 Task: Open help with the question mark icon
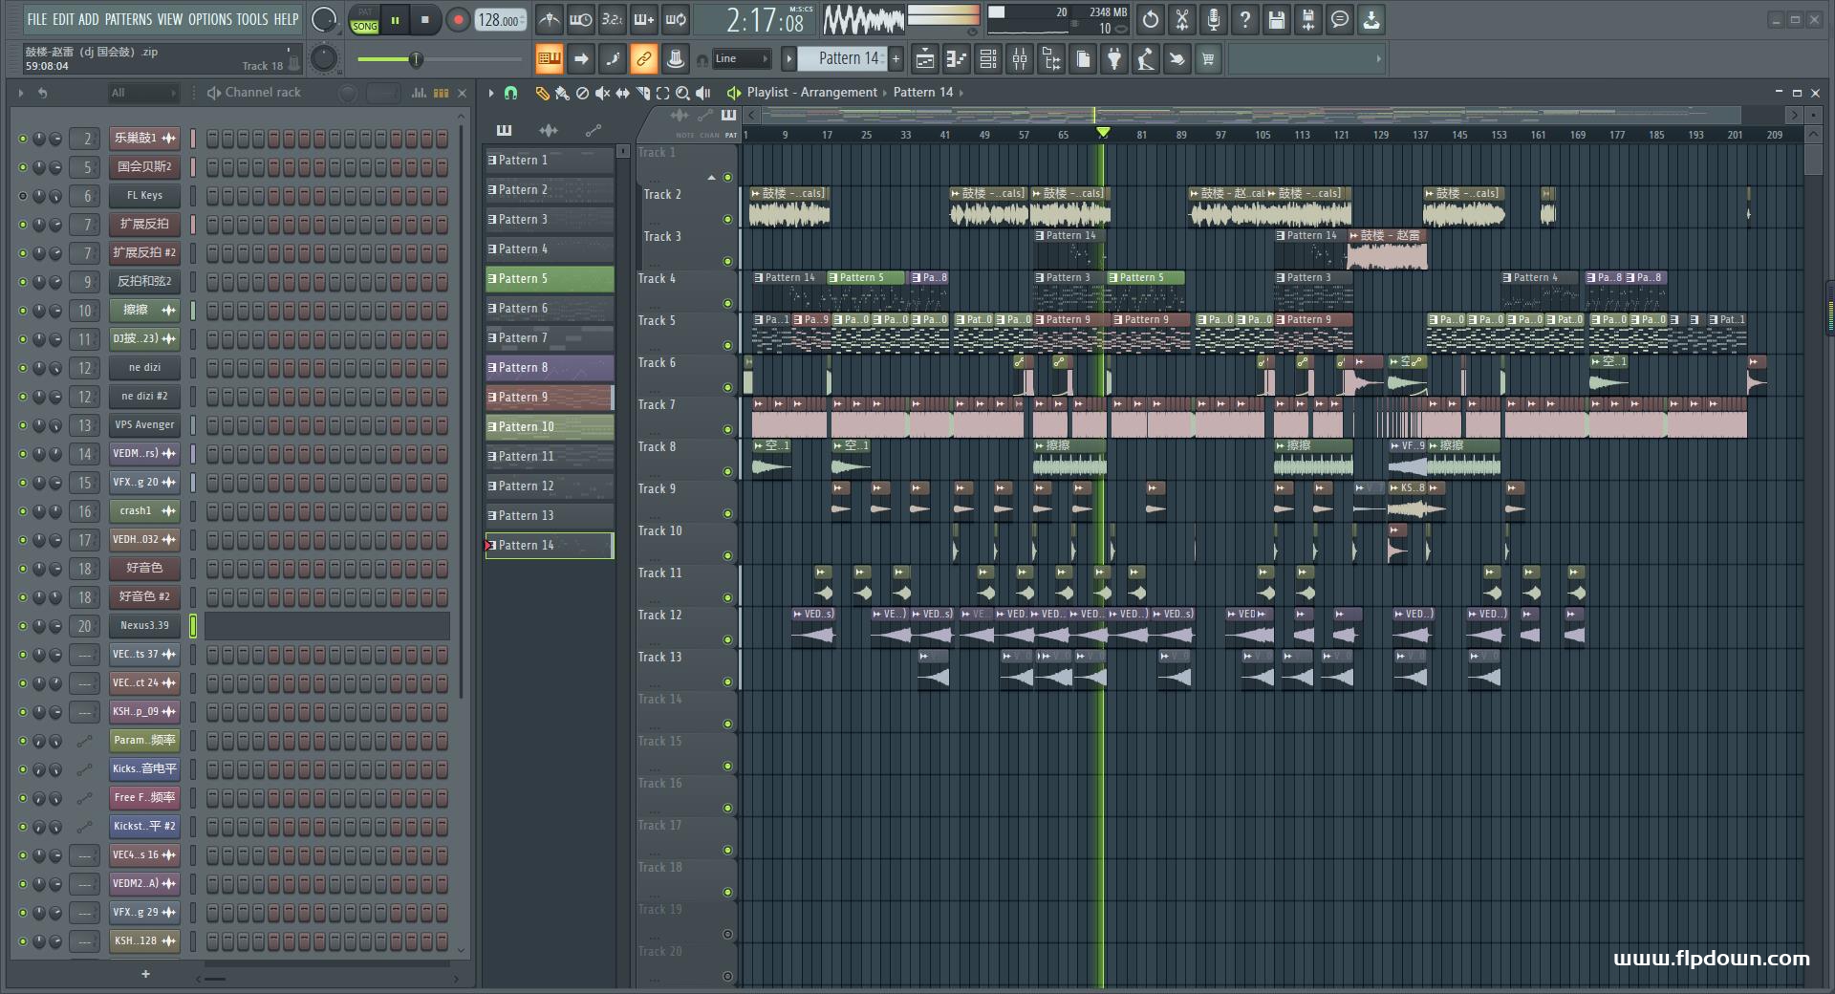[1245, 19]
